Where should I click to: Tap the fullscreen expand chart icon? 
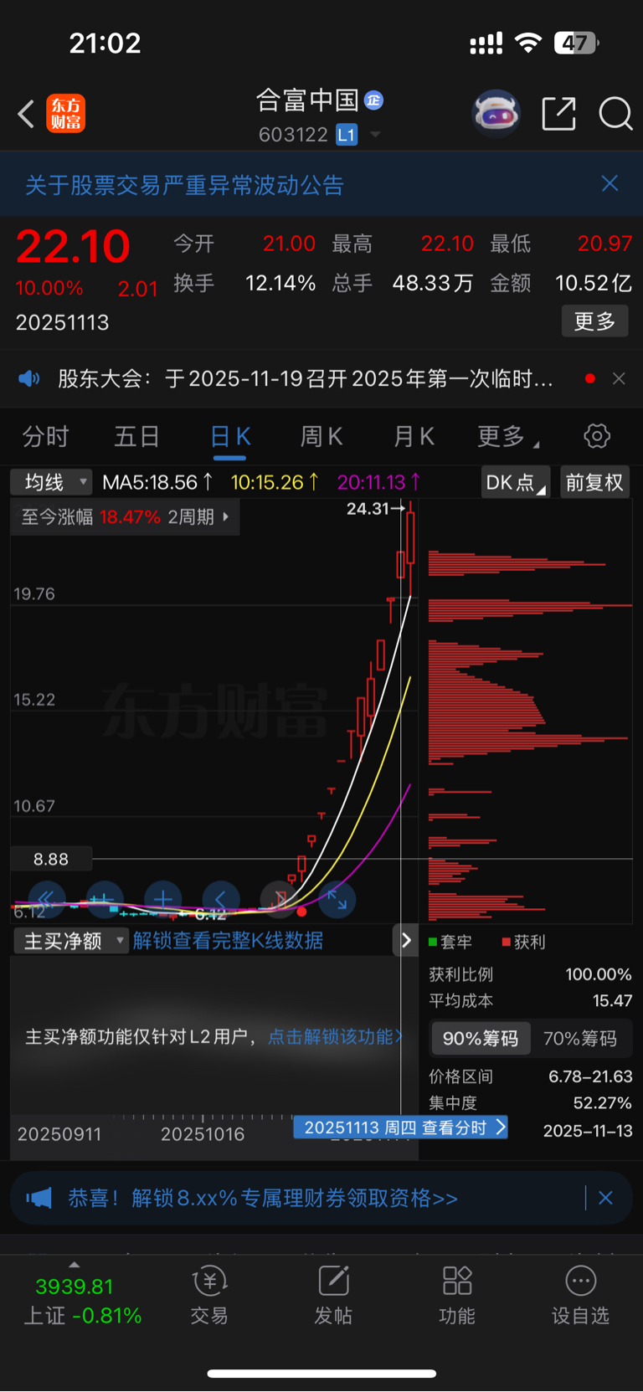tap(337, 900)
